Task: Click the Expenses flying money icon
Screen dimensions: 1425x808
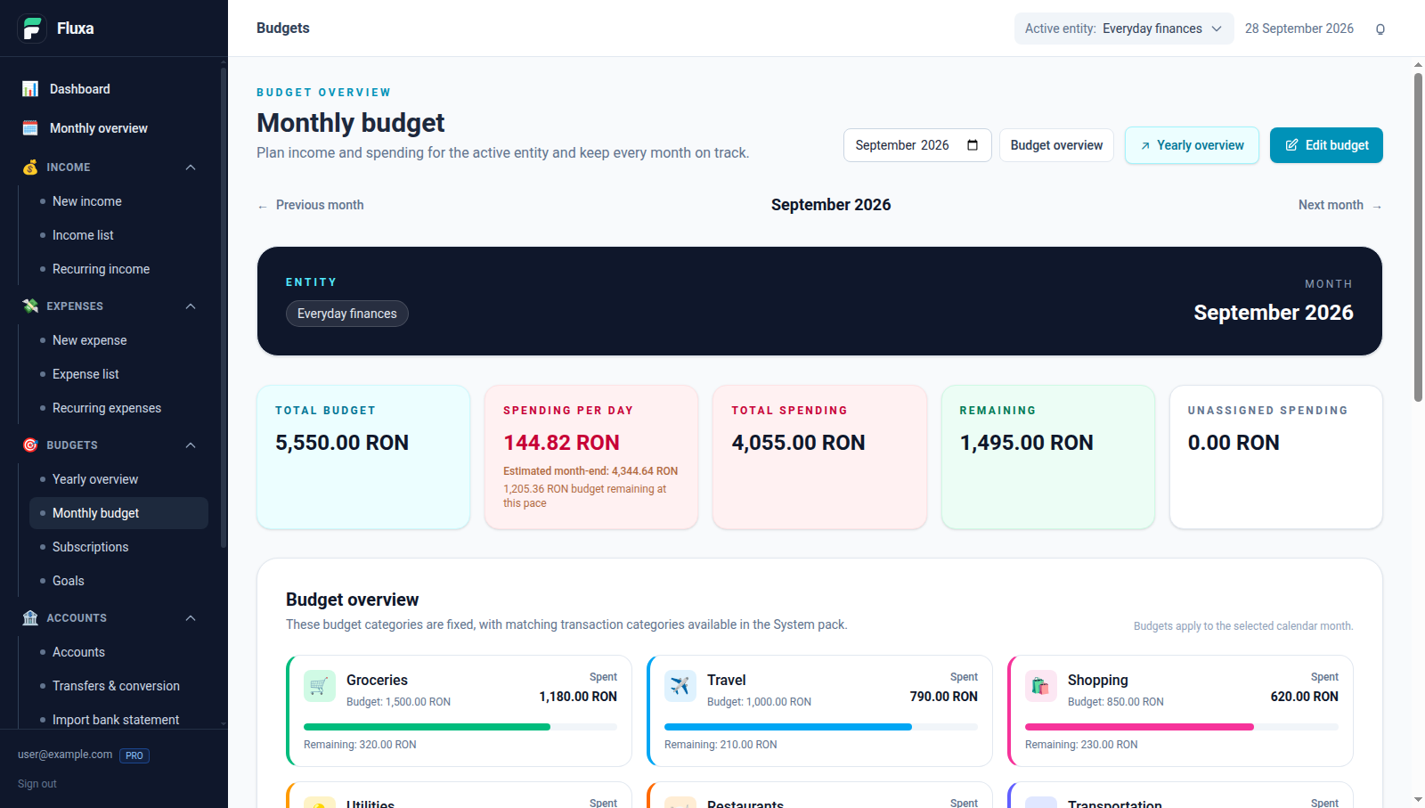Action: [x=30, y=306]
